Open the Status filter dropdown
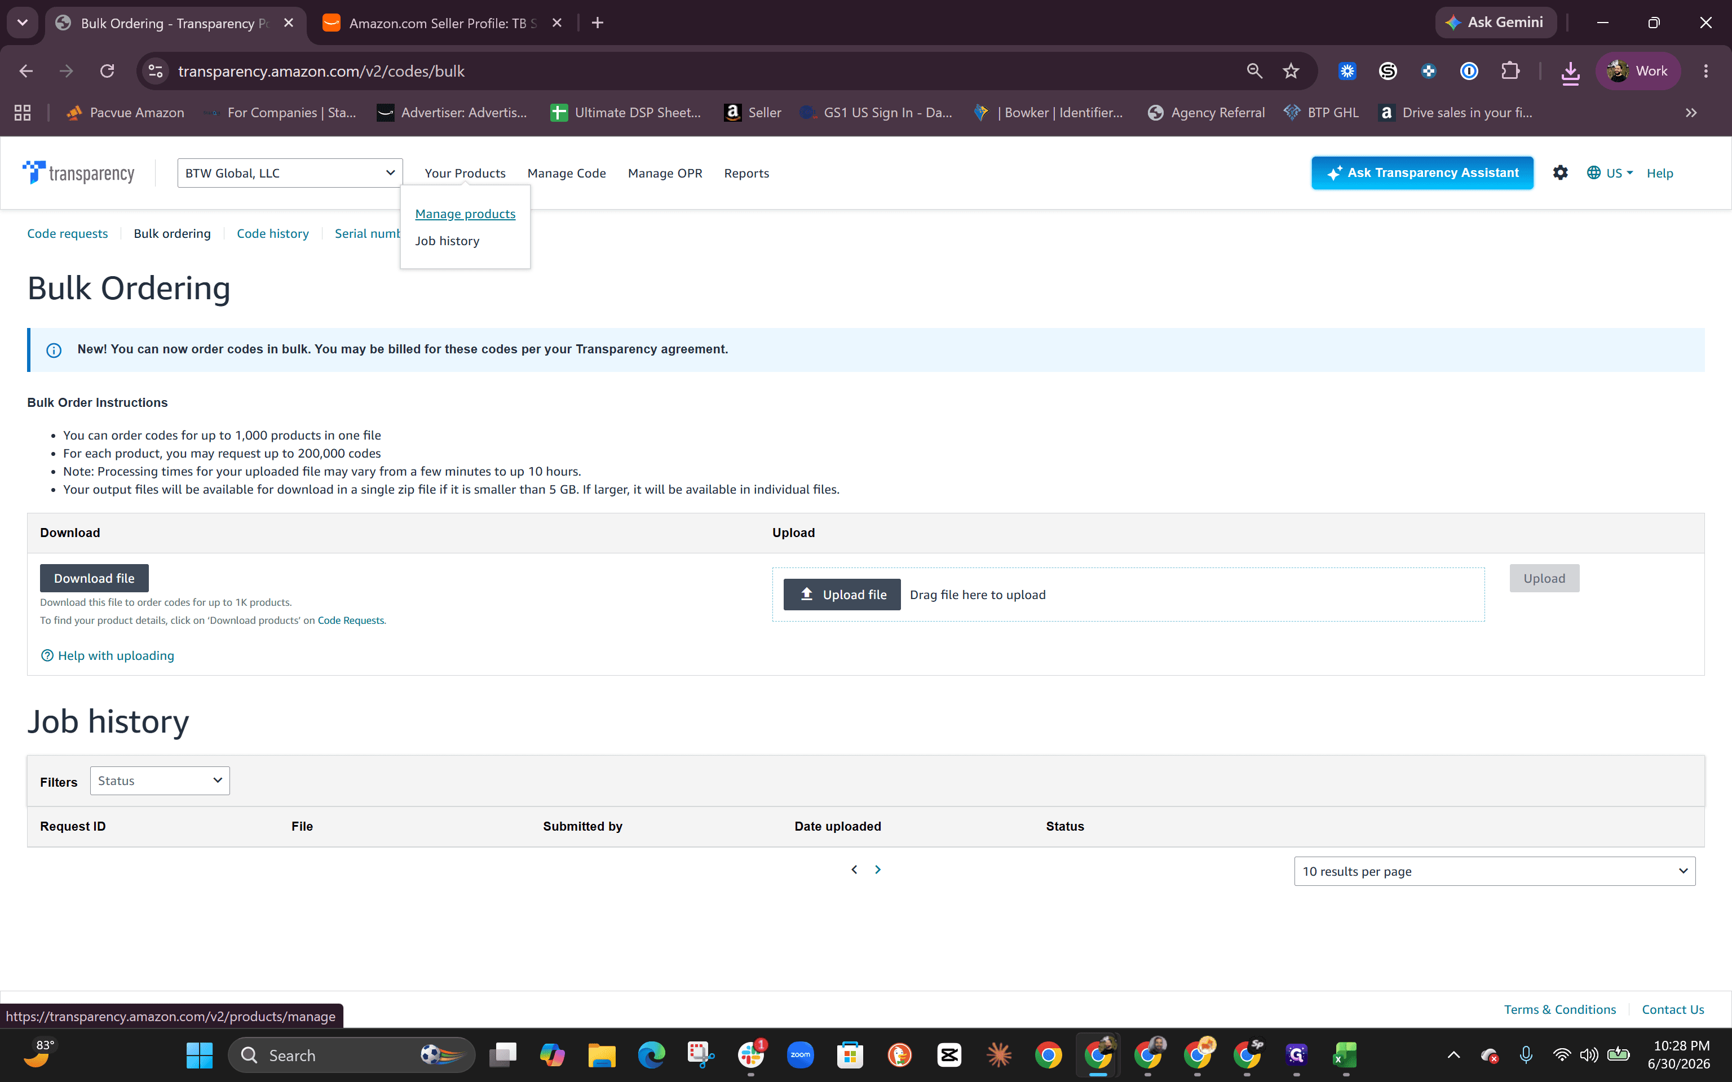The width and height of the screenshot is (1732, 1082). pyautogui.click(x=160, y=781)
